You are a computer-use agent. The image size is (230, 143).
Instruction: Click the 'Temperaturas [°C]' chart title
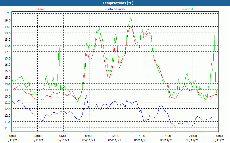point(118,3)
